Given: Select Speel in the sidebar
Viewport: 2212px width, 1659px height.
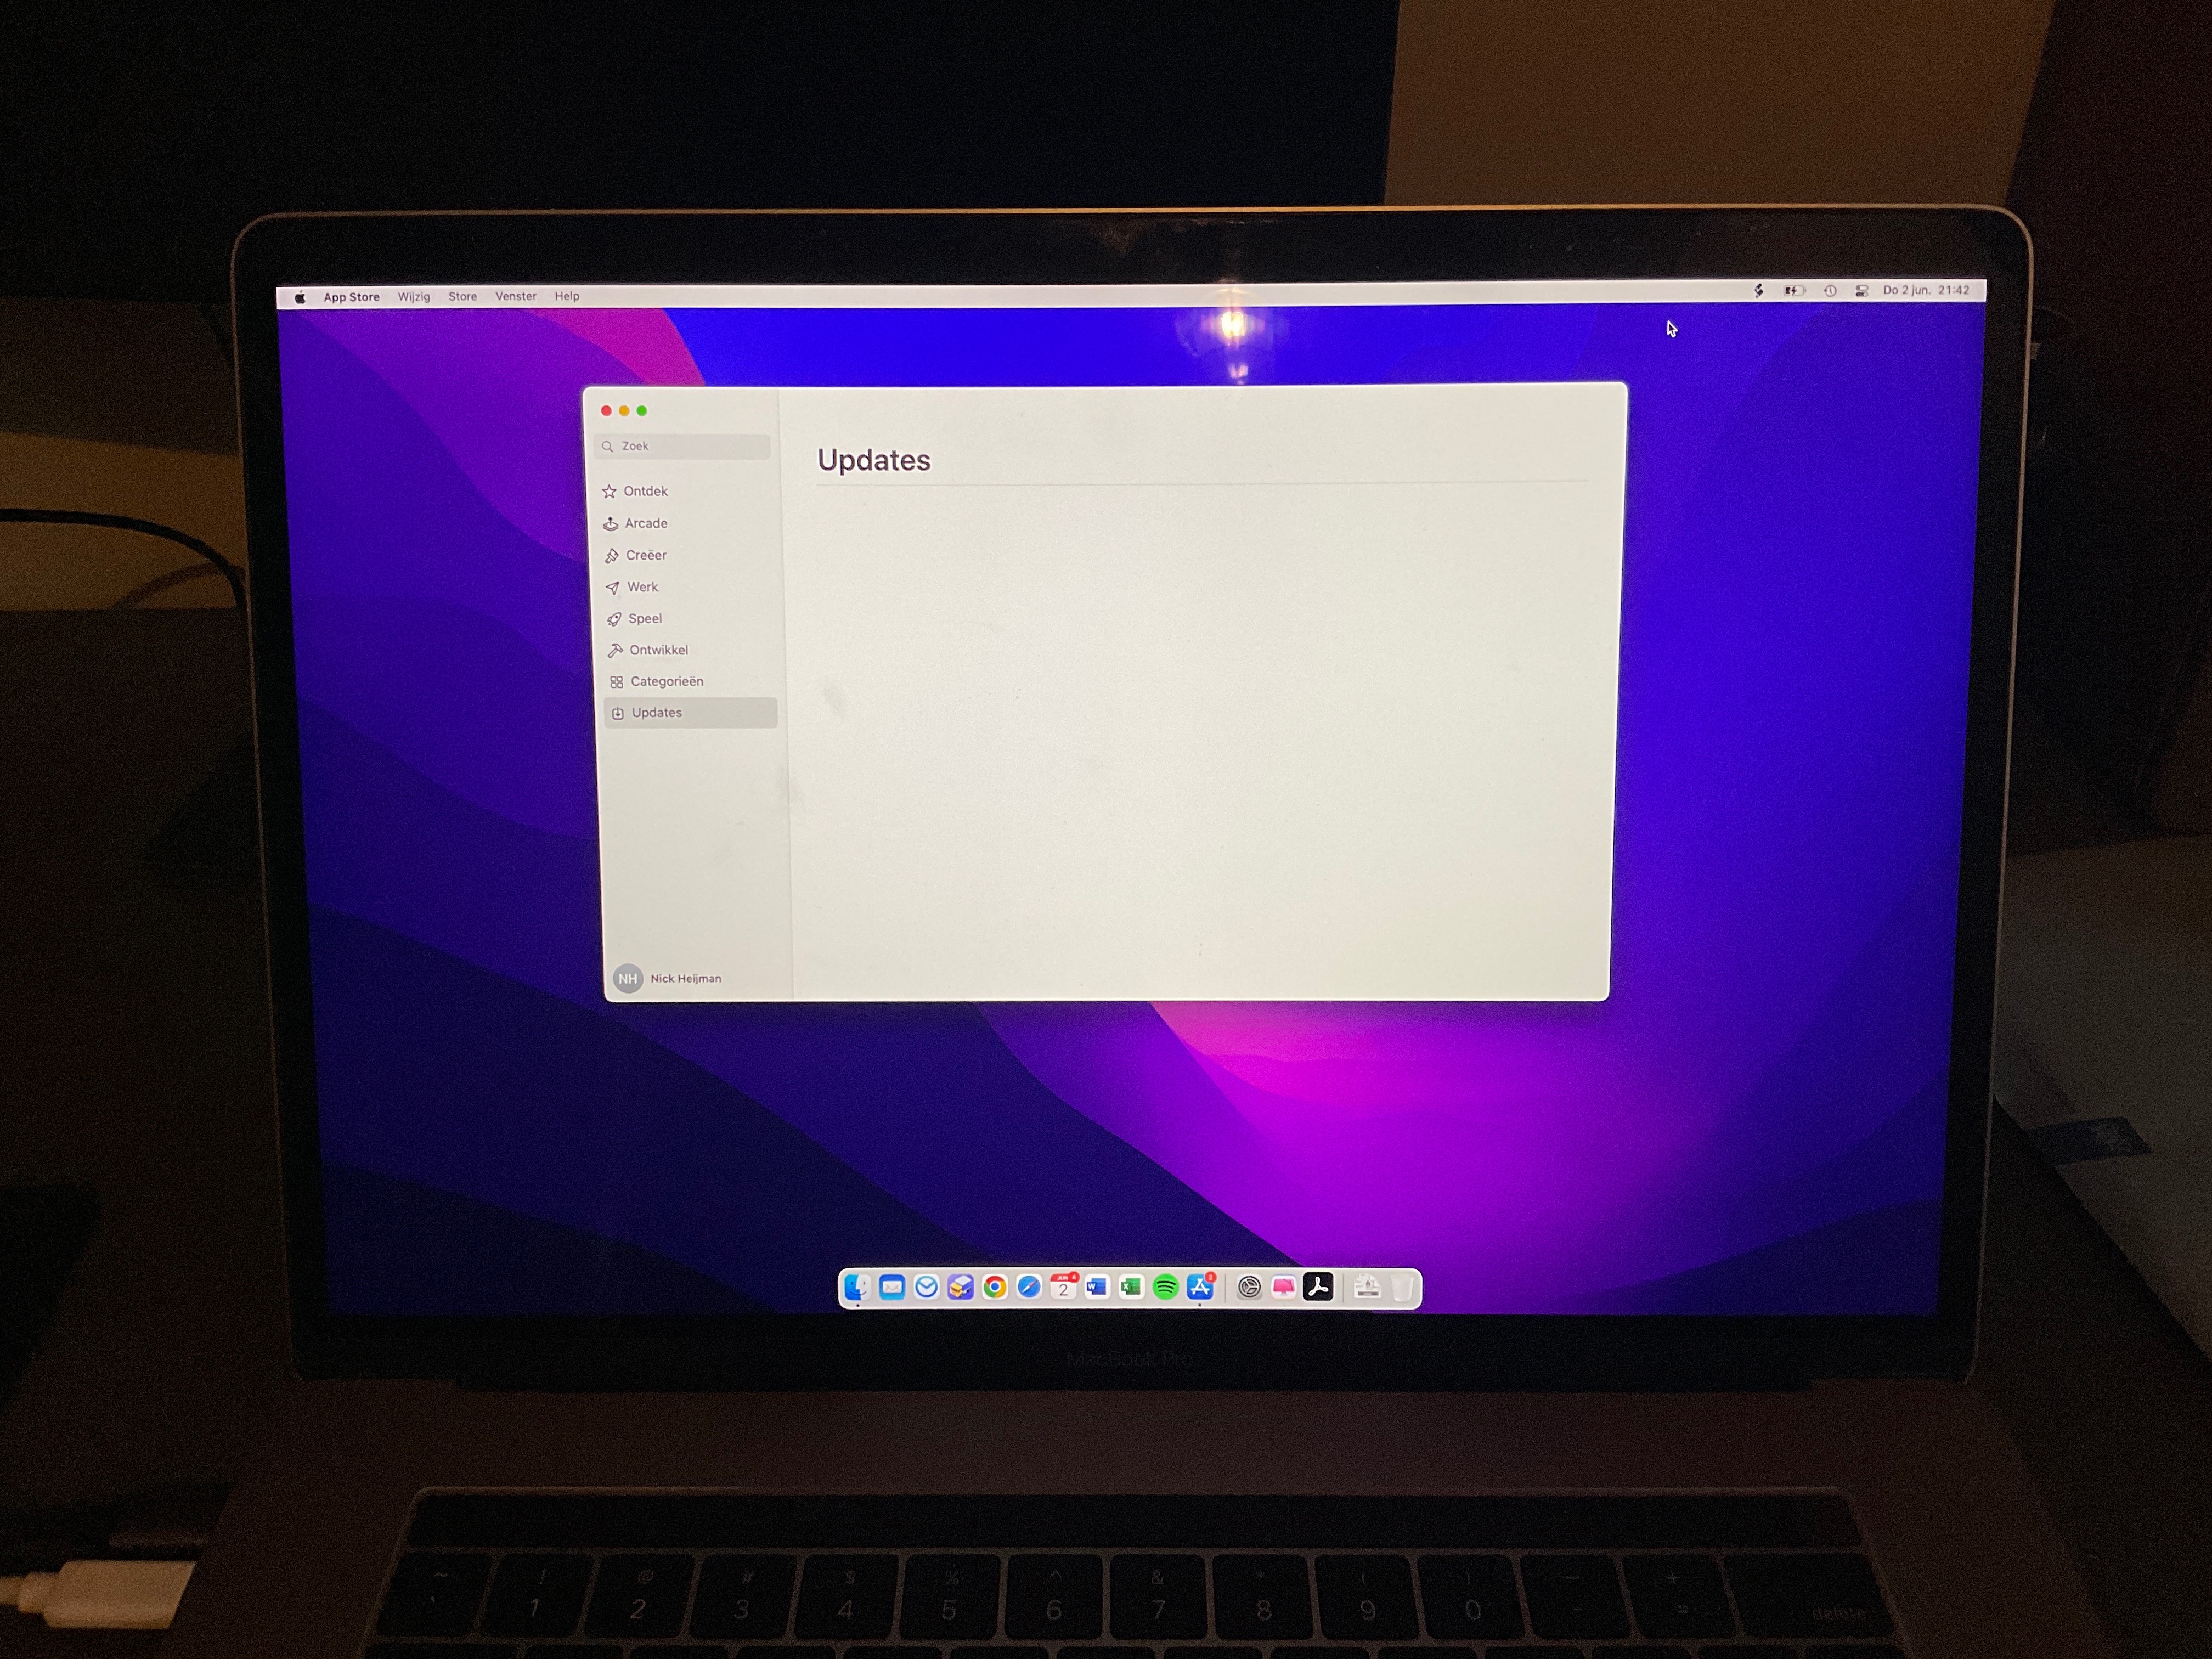Looking at the screenshot, I should coord(645,618).
